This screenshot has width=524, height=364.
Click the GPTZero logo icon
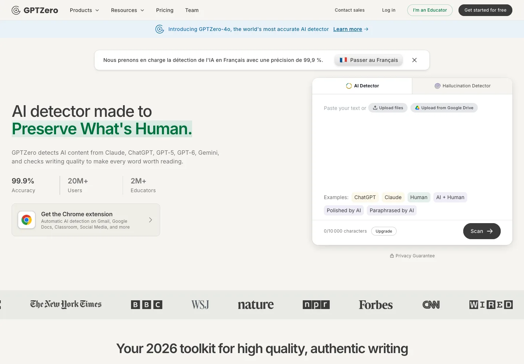[16, 10]
